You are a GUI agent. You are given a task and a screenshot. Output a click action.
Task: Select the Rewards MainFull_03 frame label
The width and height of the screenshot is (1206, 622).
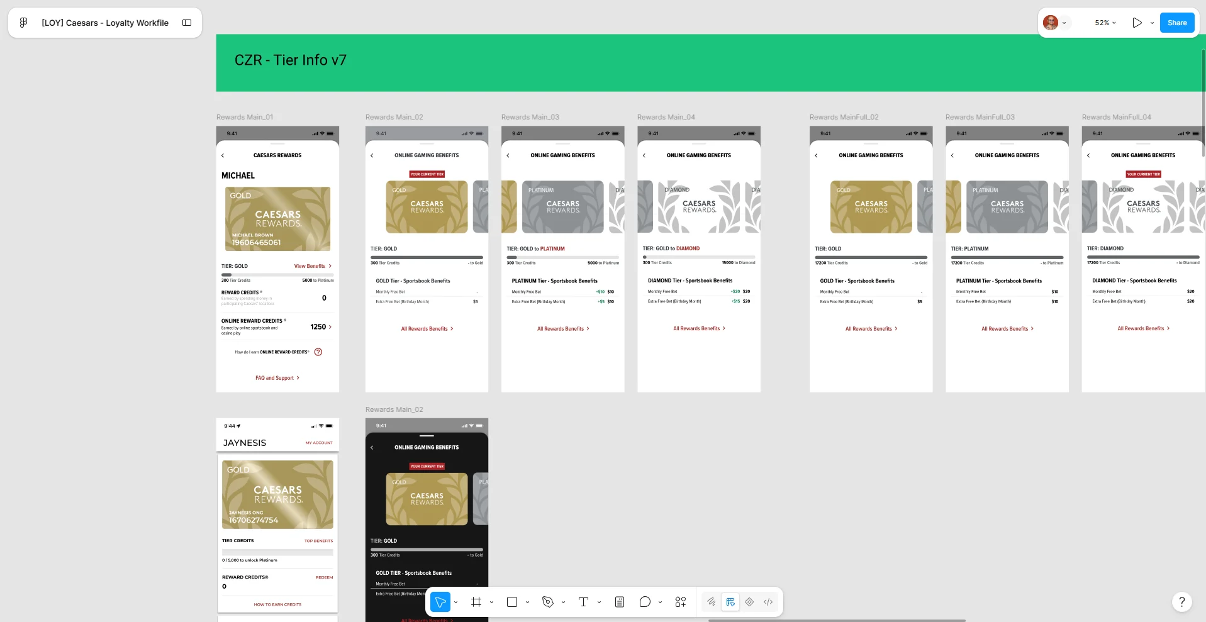980,117
